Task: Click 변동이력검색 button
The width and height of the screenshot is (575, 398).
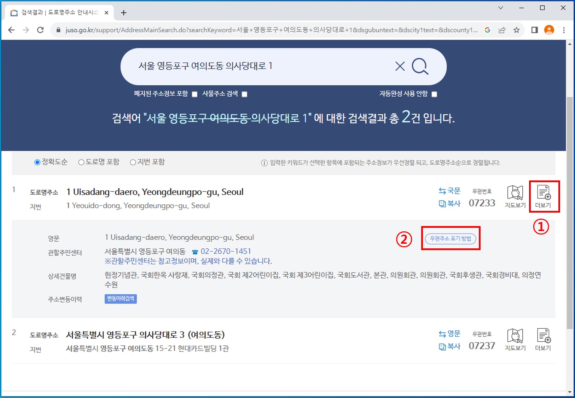Action: (x=121, y=299)
